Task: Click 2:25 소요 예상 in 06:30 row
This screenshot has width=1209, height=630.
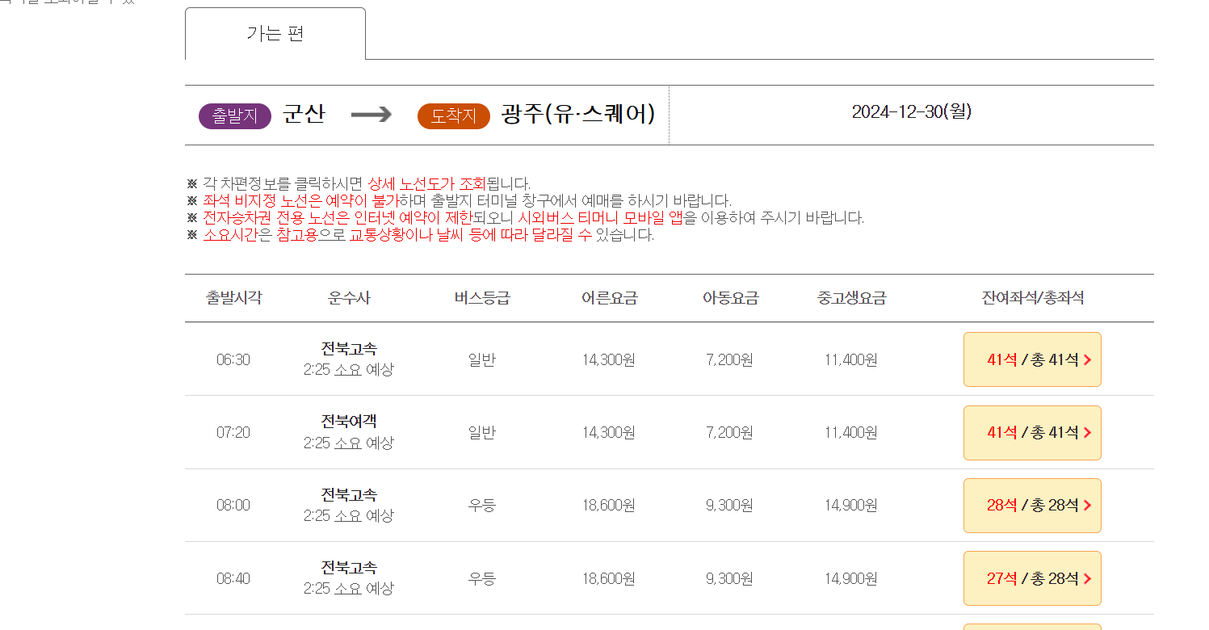Action: click(x=349, y=370)
